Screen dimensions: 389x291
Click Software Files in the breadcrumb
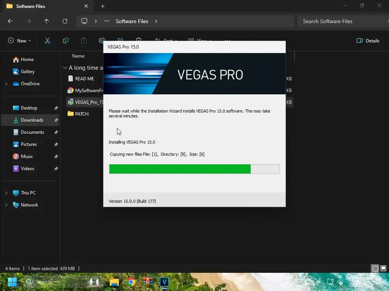(x=132, y=21)
